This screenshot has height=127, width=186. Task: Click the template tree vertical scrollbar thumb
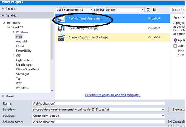(52, 41)
